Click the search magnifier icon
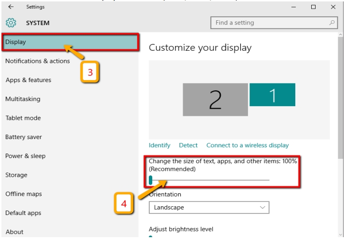 (332, 23)
